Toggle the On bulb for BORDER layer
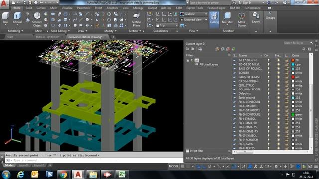319x179 pixels. [268, 73]
